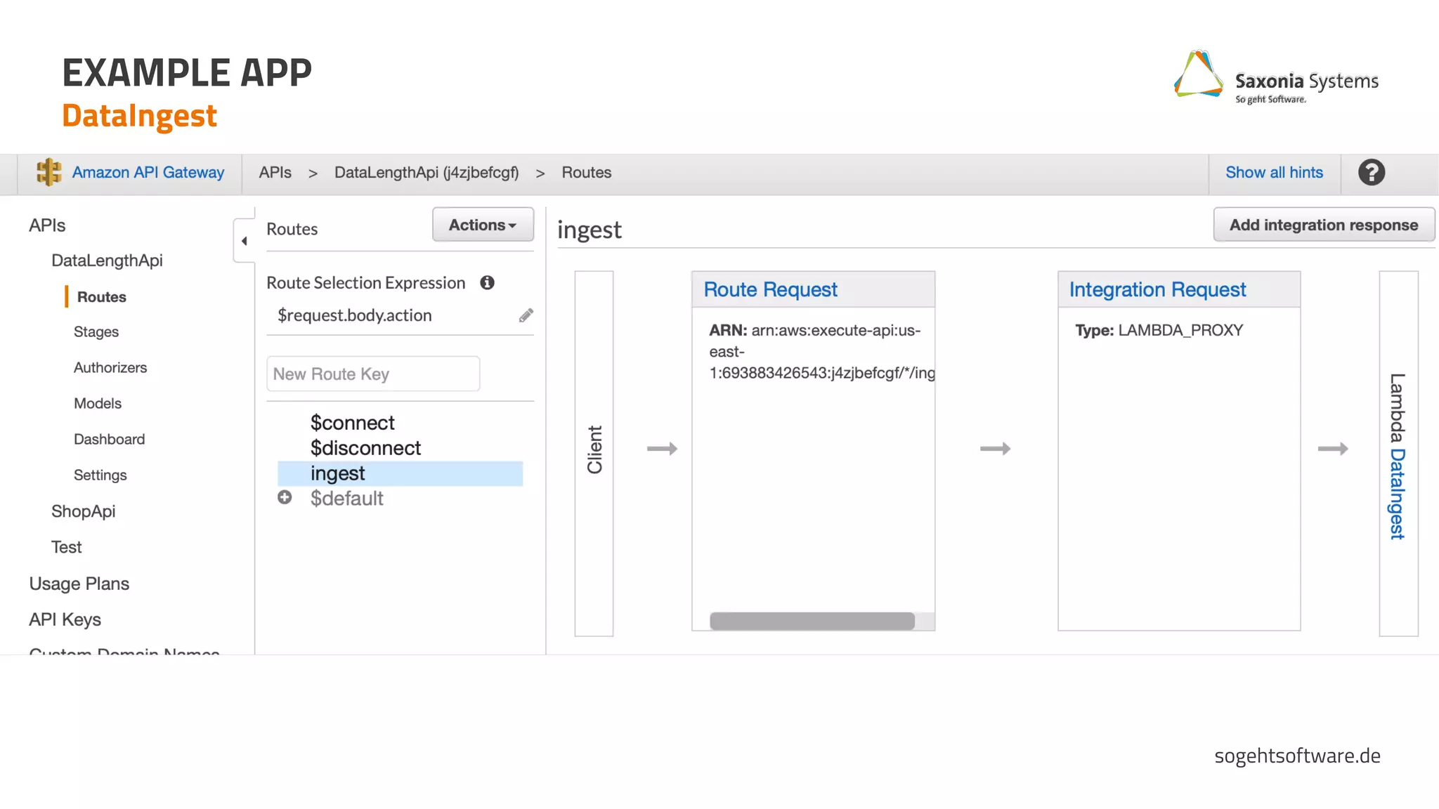Image resolution: width=1439 pixels, height=809 pixels.
Task: Edit route selection expression with pencil icon
Action: 526,315
